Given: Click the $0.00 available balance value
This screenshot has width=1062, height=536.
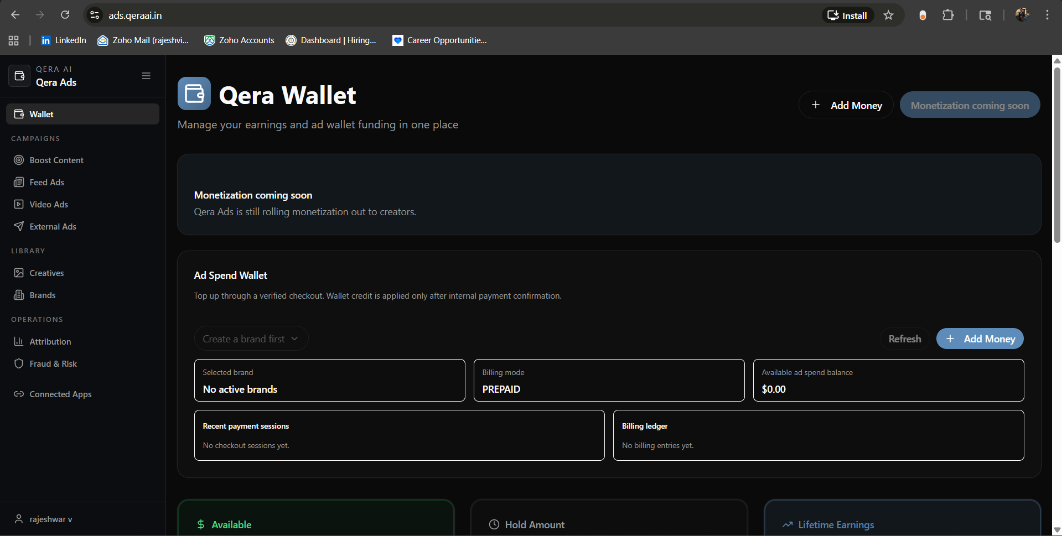Looking at the screenshot, I should coord(774,389).
